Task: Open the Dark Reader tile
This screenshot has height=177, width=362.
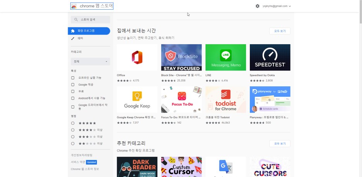Action: [137, 167]
